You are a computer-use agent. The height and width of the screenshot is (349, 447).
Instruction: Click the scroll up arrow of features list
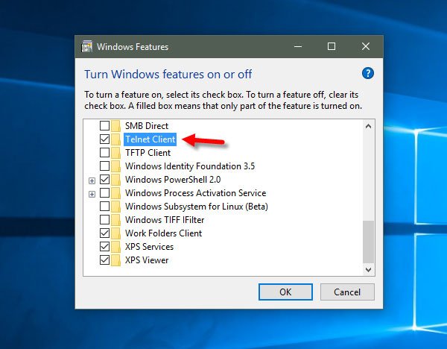pos(368,126)
